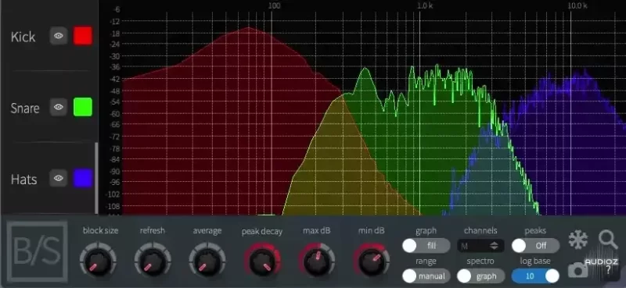Toggle visibility of the Snare track
This screenshot has height=288, width=626.
(x=59, y=107)
